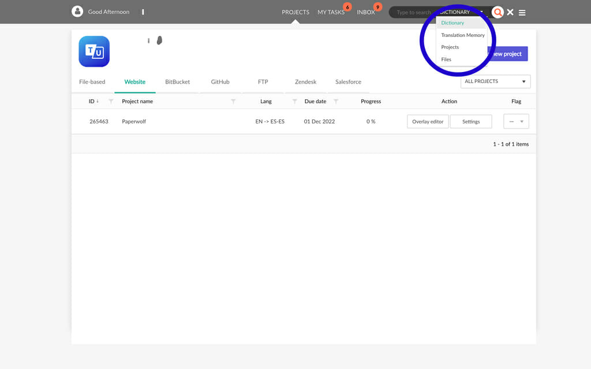The height and width of the screenshot is (369, 591).
Task: Close the search bar with the X icon
Action: click(510, 13)
